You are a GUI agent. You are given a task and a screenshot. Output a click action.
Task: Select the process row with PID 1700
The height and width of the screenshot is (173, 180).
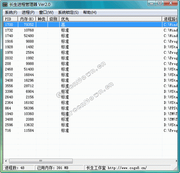point(90,24)
